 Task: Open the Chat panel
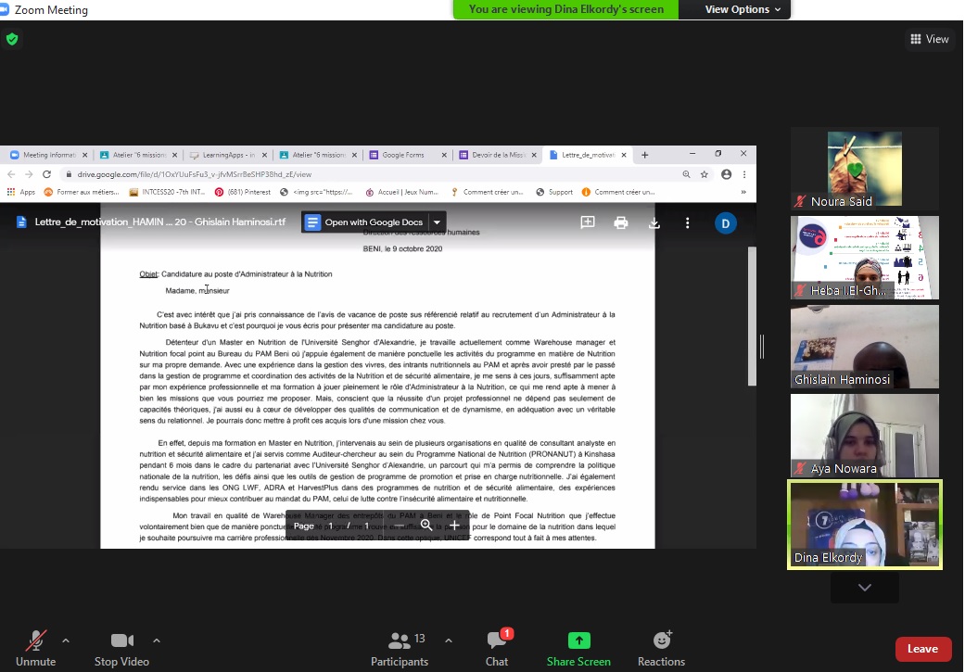click(497, 648)
